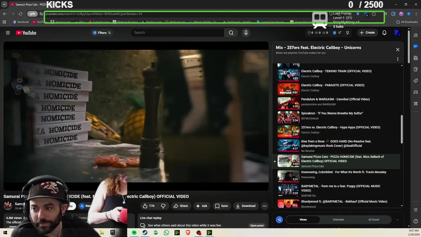Dislike the video

[163, 206]
